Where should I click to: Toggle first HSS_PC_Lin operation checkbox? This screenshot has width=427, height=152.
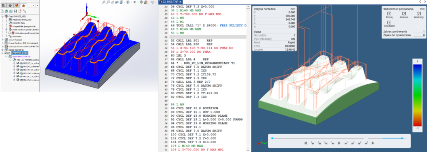click(x=18, y=63)
